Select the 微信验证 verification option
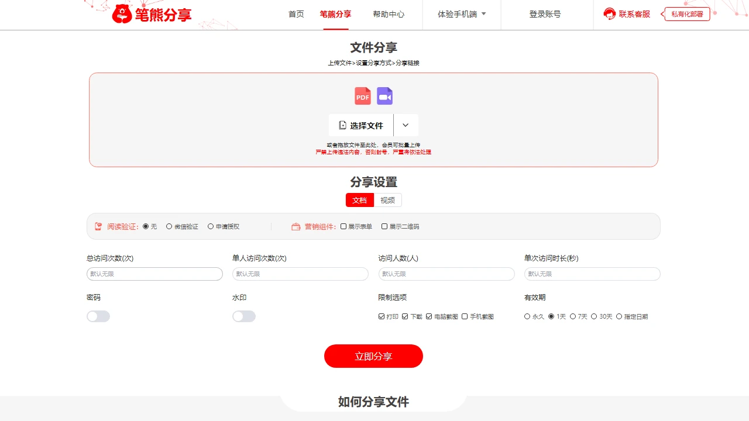The image size is (749, 421). pos(169,226)
